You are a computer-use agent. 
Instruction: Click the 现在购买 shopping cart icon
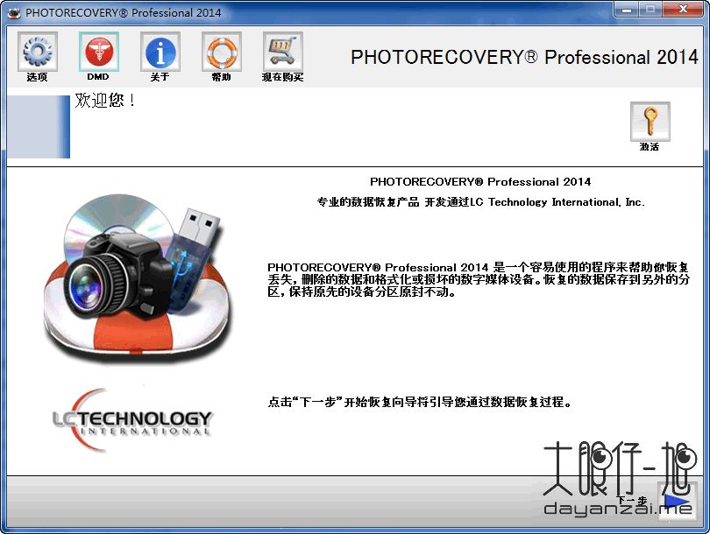pos(283,52)
